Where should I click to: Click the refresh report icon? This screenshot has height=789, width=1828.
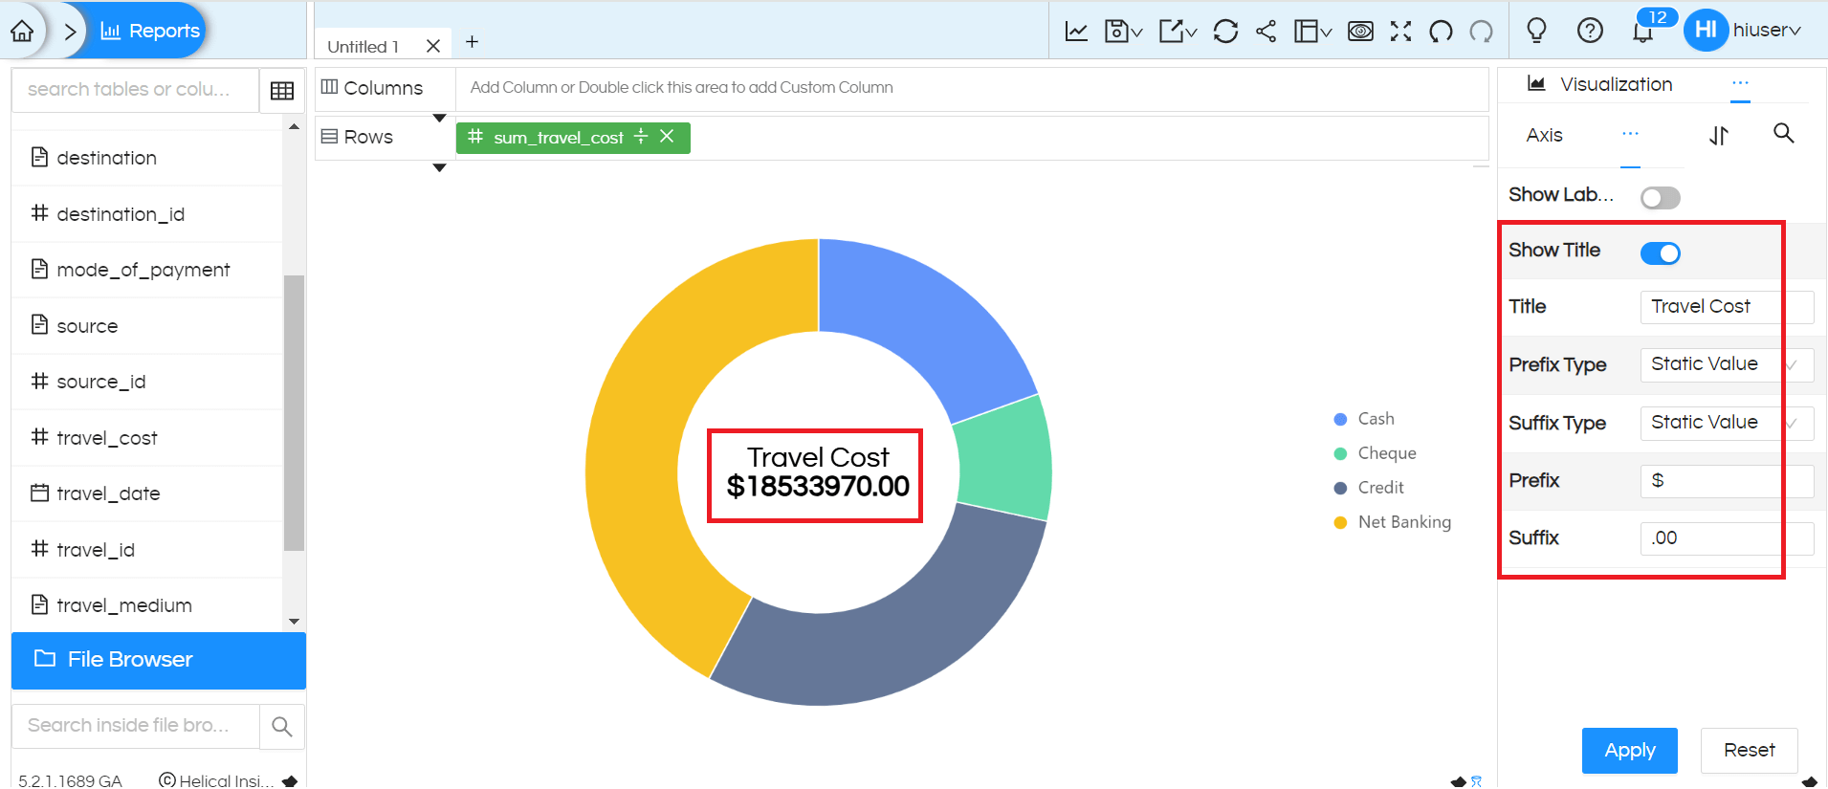pyautogui.click(x=1225, y=32)
